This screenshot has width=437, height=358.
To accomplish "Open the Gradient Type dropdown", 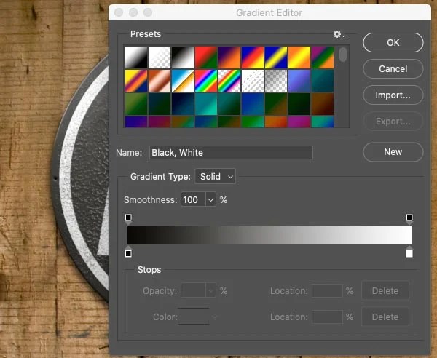I will [x=215, y=177].
